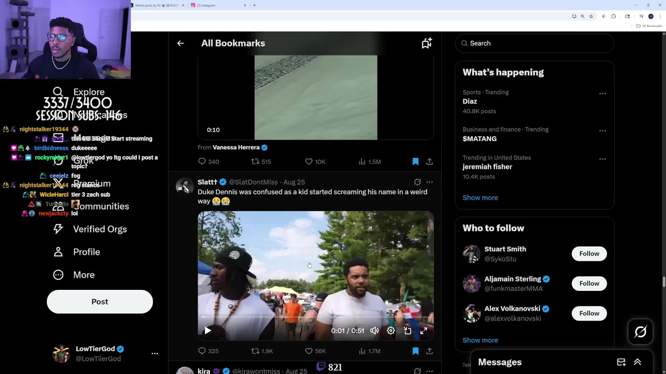
Task: Go back using the All Bookmarks arrow
Action: pos(181,43)
